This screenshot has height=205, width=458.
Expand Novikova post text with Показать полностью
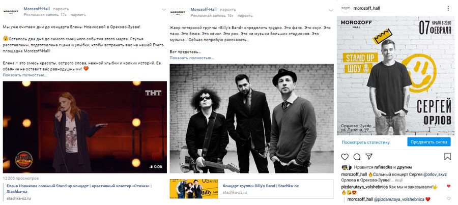point(25,75)
